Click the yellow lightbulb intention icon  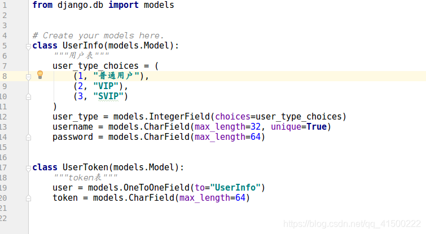40,74
